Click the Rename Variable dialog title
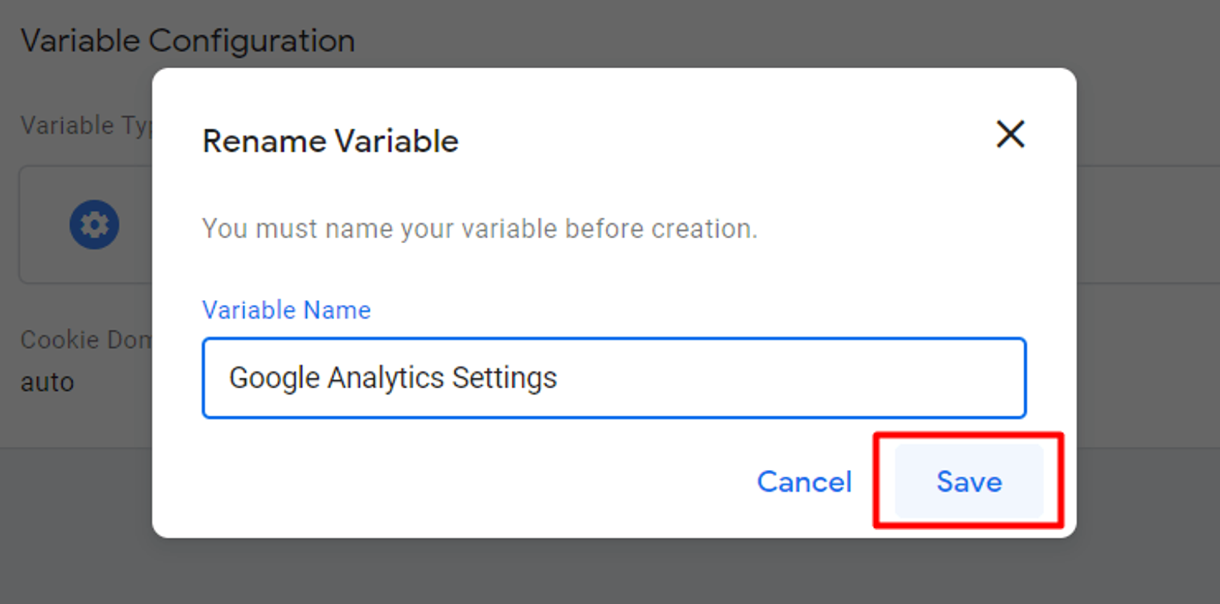 (x=330, y=141)
